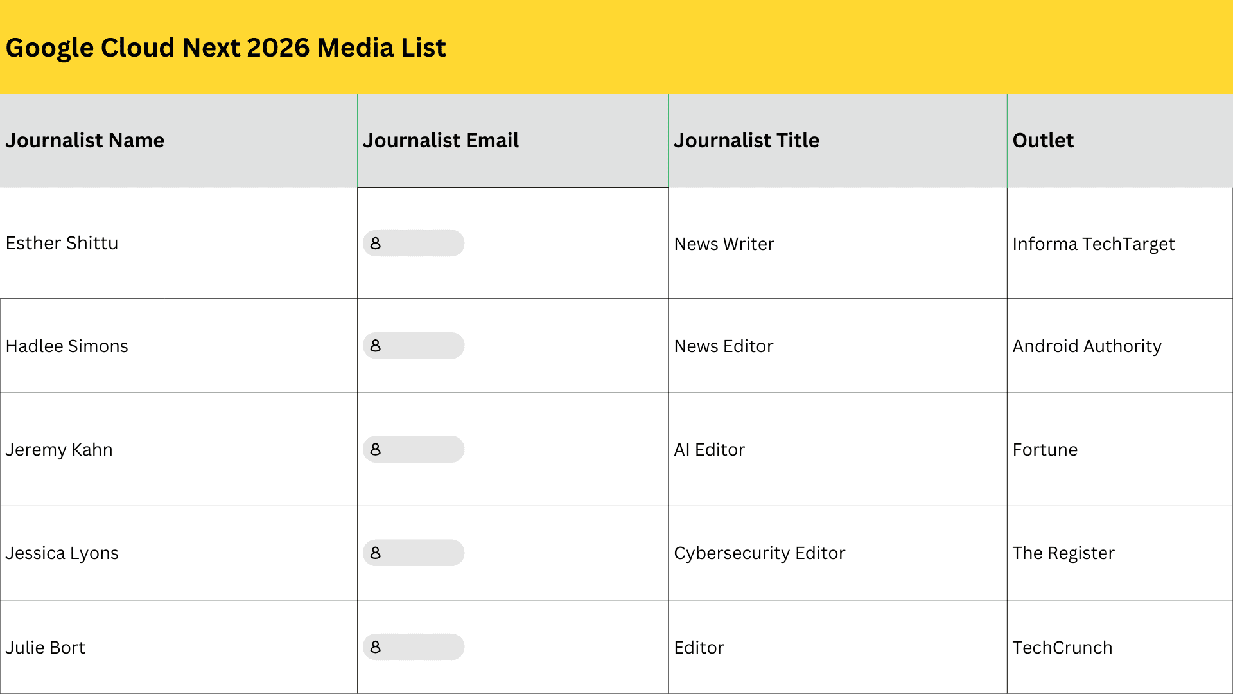This screenshot has height=694, width=1233.
Task: Click the Cybersecurity Editor title cell
Action: (760, 553)
